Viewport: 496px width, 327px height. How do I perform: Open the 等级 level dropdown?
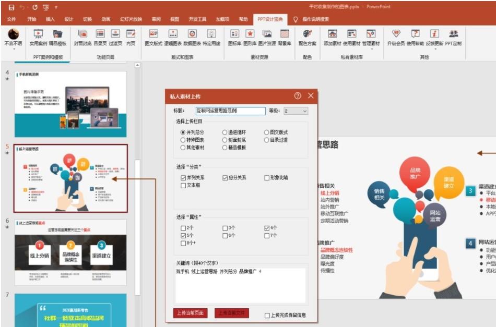pos(296,111)
